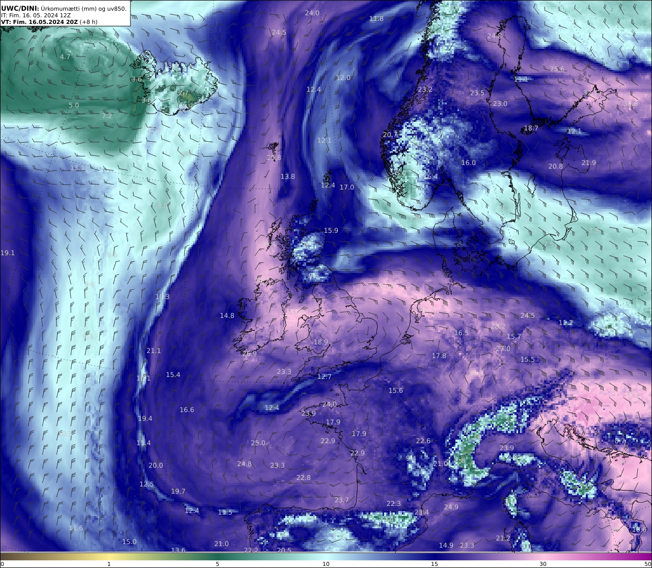Click the 19.7 value on the map
652x568 pixels.
[178, 491]
